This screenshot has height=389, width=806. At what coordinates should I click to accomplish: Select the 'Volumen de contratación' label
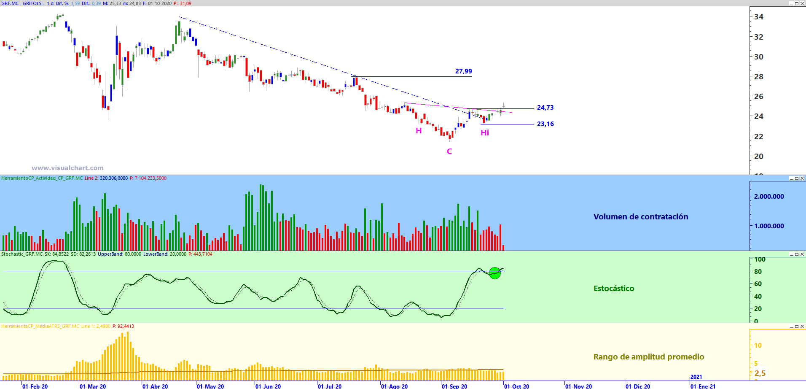(x=641, y=217)
